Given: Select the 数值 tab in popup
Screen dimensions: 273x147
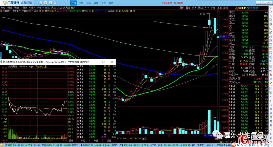Looking at the screenshot, I should tap(109, 141).
